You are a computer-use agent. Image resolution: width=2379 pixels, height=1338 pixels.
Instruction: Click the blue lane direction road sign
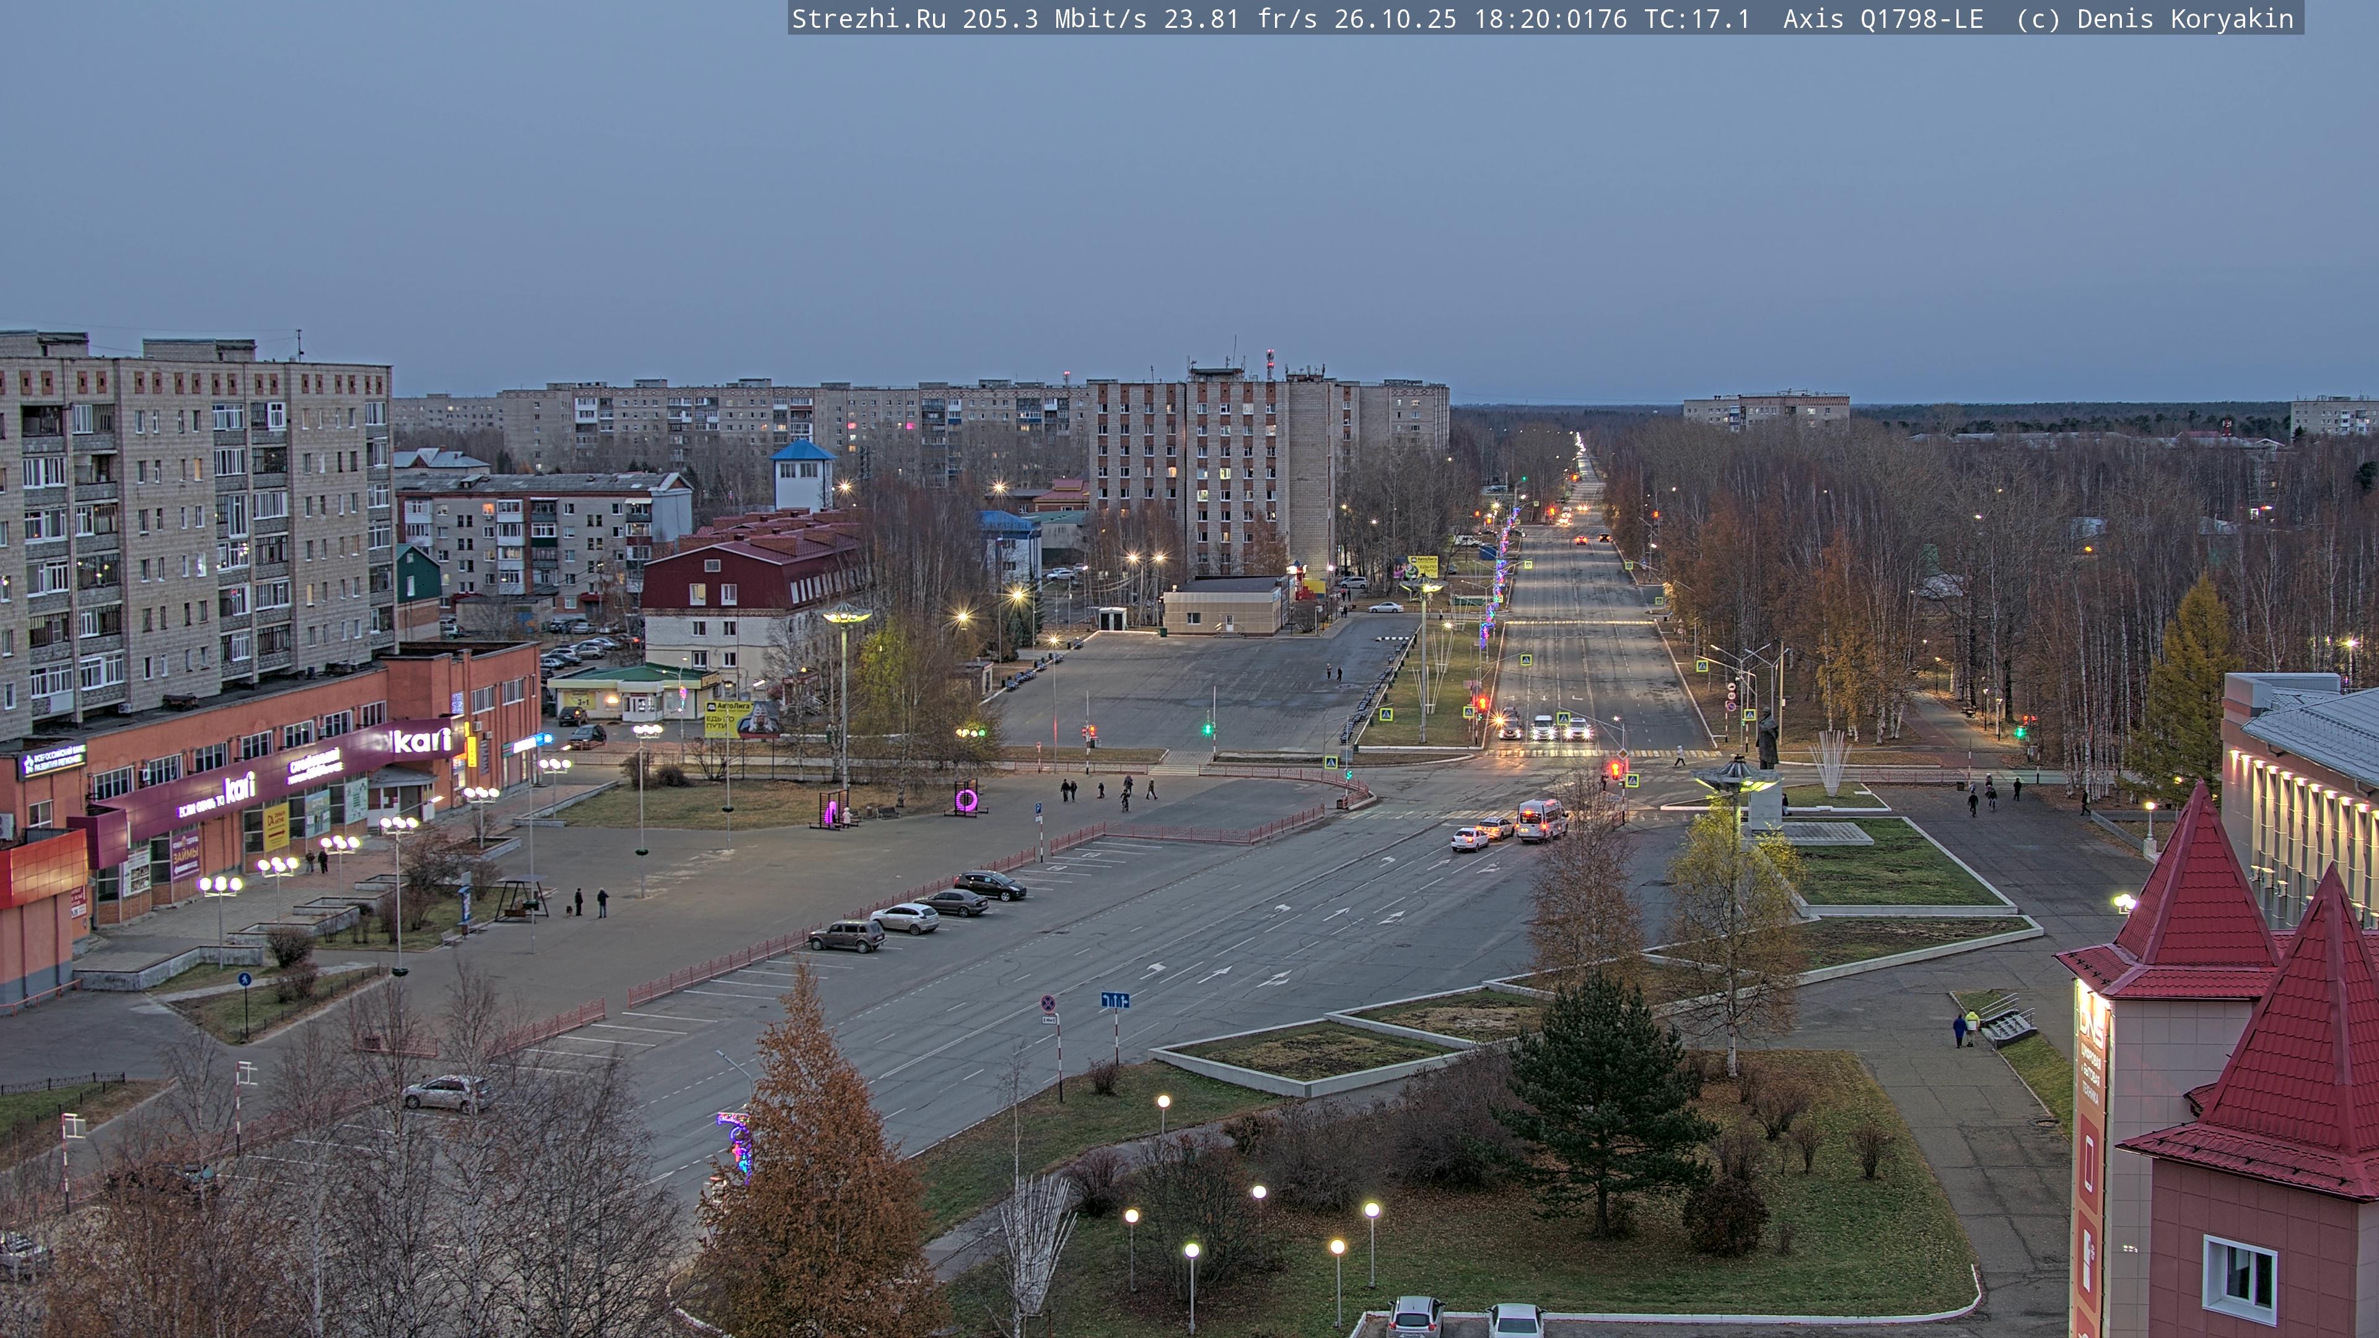pos(1115,1000)
